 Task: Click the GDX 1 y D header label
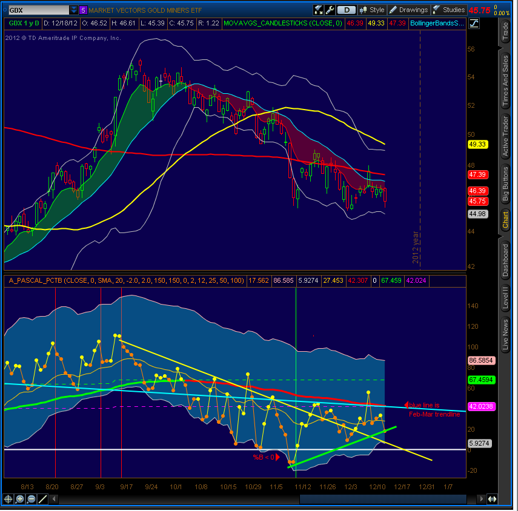[x=24, y=23]
